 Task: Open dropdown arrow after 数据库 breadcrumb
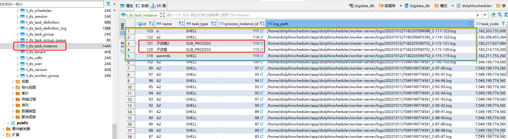(x=401, y=6)
